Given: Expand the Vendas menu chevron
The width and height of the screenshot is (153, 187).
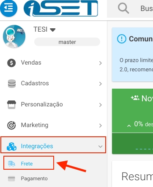Looking at the screenshot, I should tap(101, 63).
